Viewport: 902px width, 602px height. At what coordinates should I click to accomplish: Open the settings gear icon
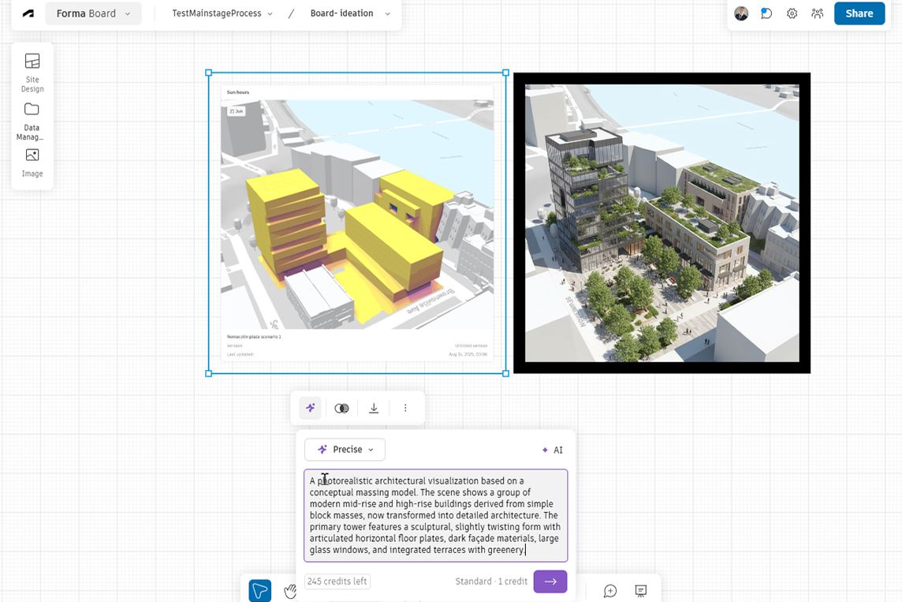792,13
